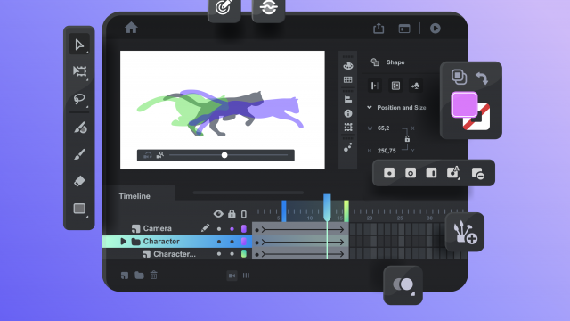Screen dimensions: 570x321
Task: Open the Share/export icon
Action: pos(379,28)
